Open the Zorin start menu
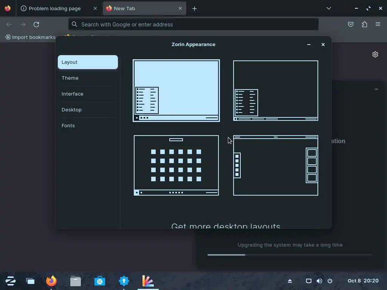The width and height of the screenshot is (387, 290). coord(10,281)
